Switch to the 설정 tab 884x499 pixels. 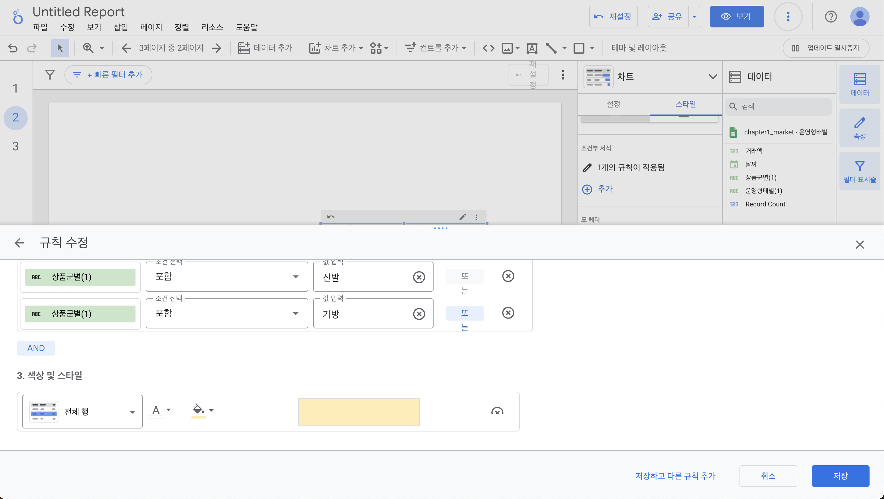613,104
